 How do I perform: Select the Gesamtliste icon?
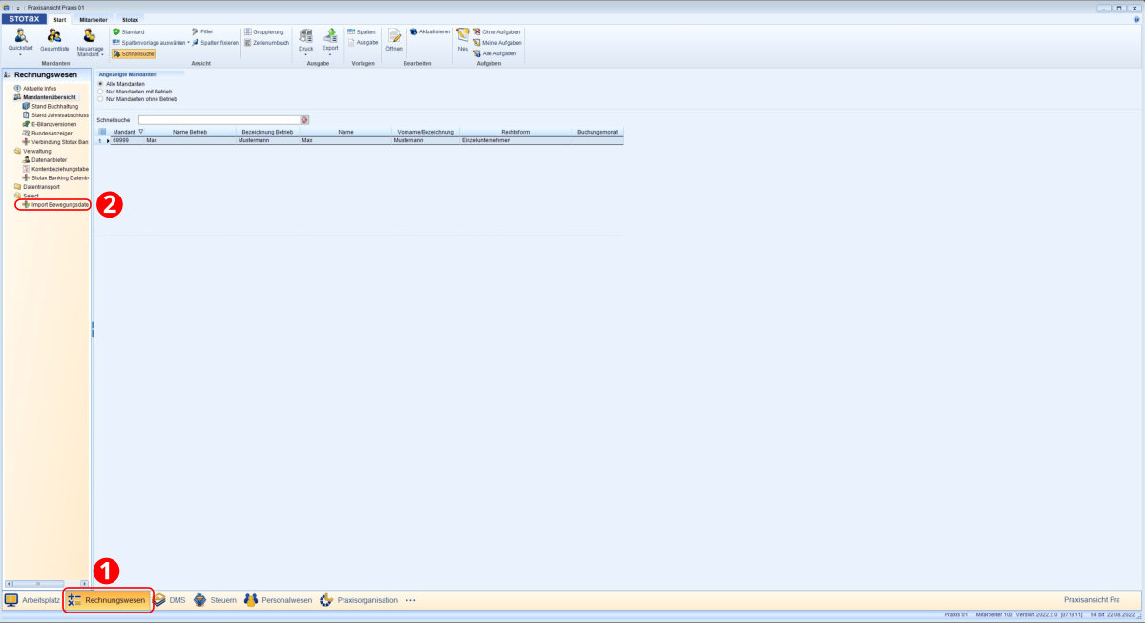[54, 38]
